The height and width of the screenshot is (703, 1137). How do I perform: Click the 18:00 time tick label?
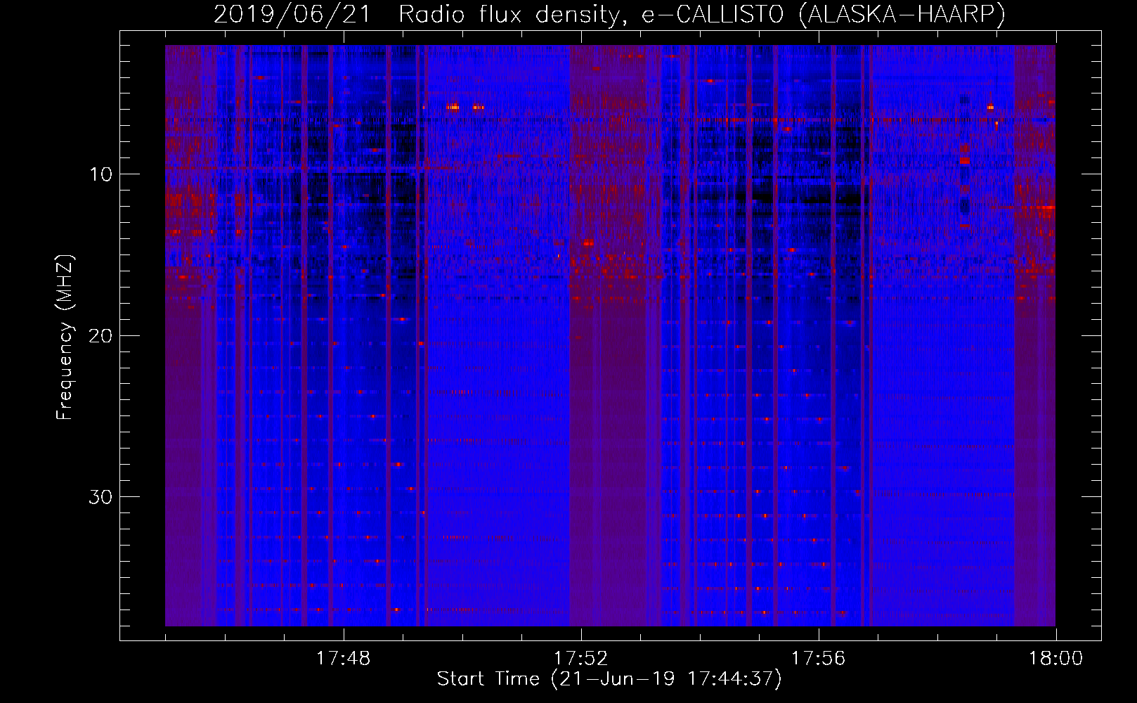click(x=1055, y=659)
